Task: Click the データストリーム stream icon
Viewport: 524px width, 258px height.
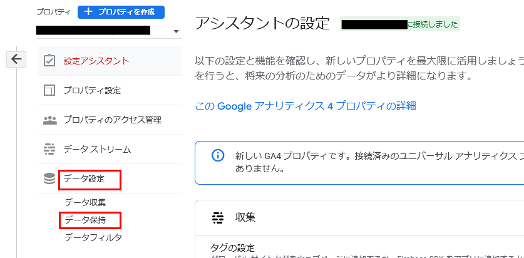Action: 49,149
